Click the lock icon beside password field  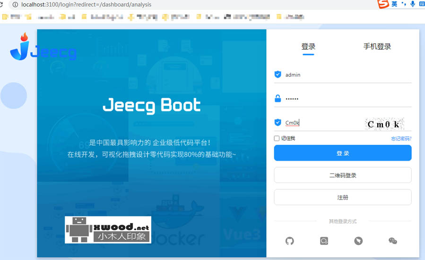click(278, 99)
